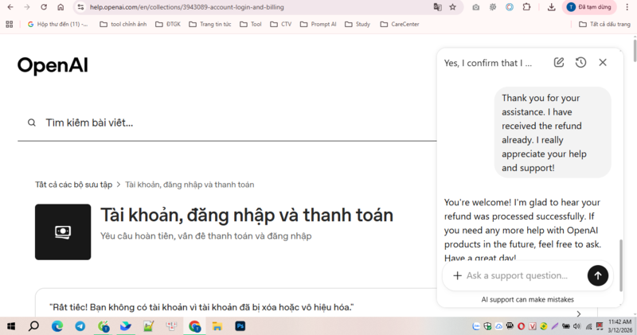Image resolution: width=637 pixels, height=335 pixels.
Task: Click the Yes, I confirm that I chat title
Action: (487, 63)
